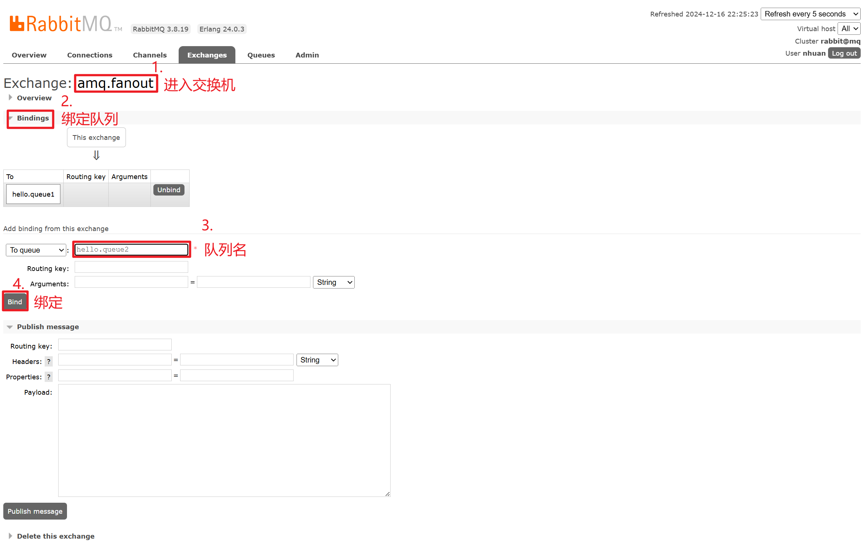The height and width of the screenshot is (543, 861).
Task: Focus the Headers value field
Action: [x=237, y=360]
